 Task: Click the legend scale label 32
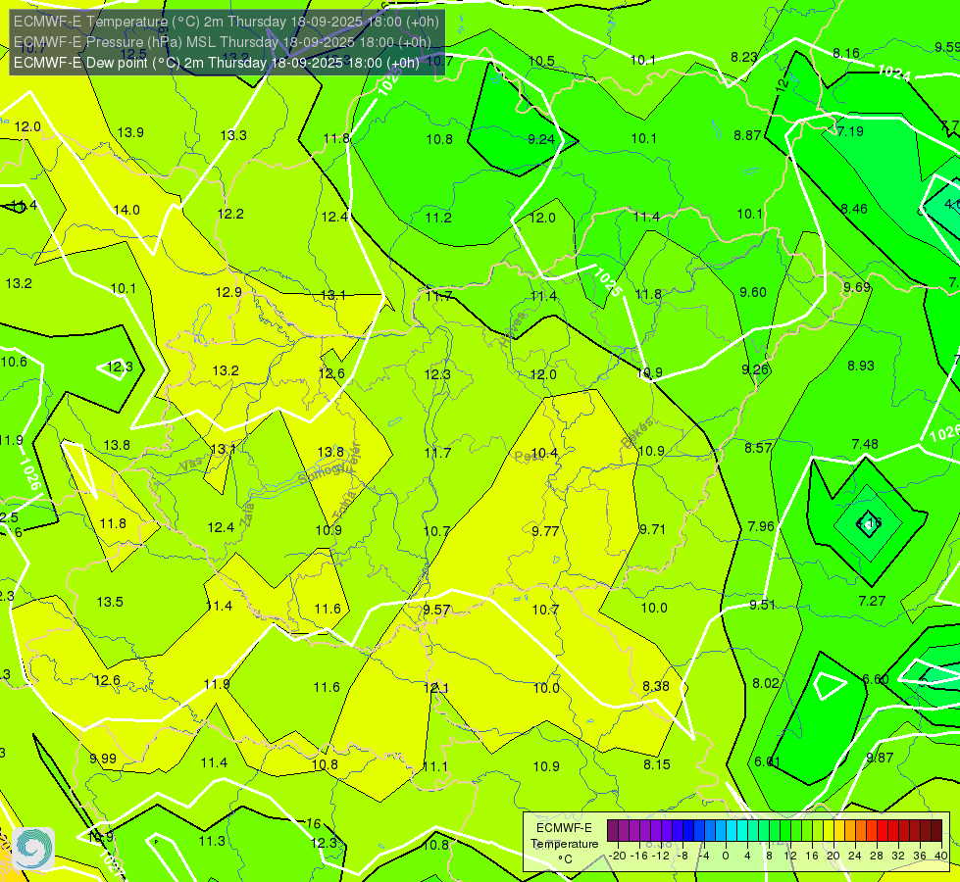click(x=898, y=856)
